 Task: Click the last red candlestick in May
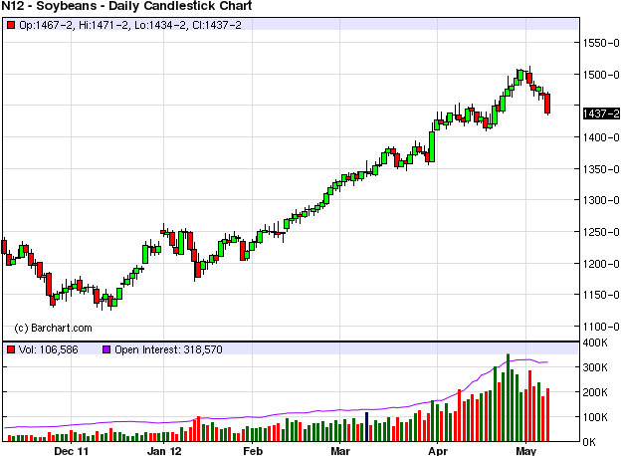coord(548,105)
